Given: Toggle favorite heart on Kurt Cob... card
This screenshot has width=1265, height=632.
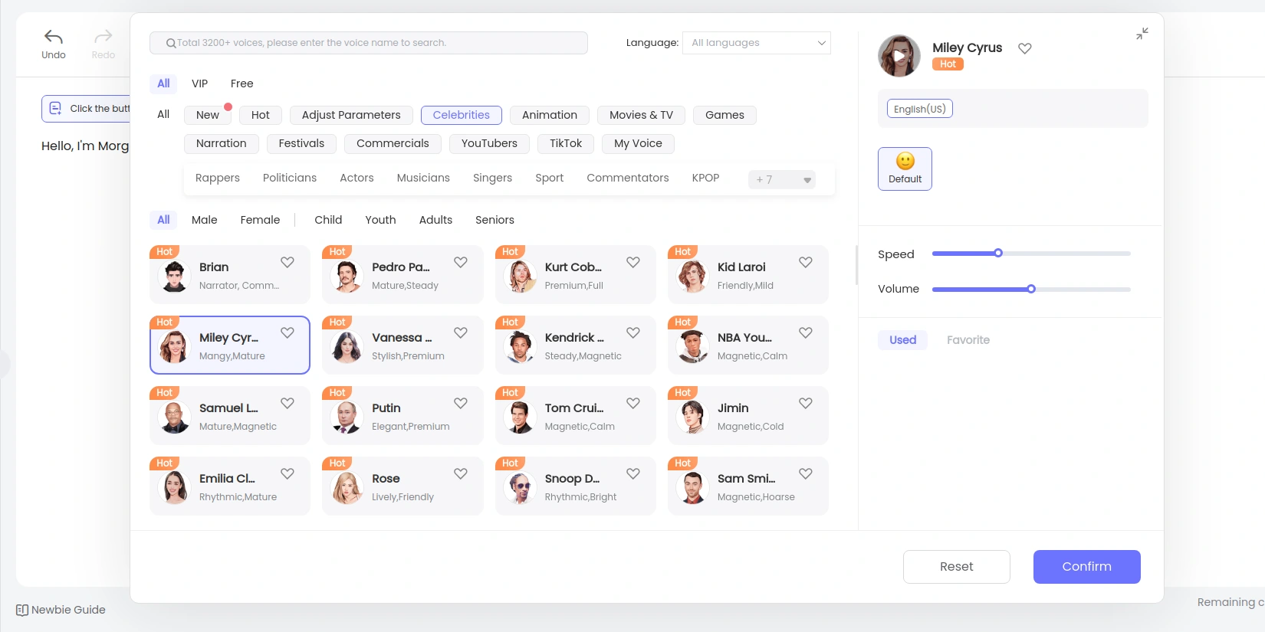Looking at the screenshot, I should 633,262.
